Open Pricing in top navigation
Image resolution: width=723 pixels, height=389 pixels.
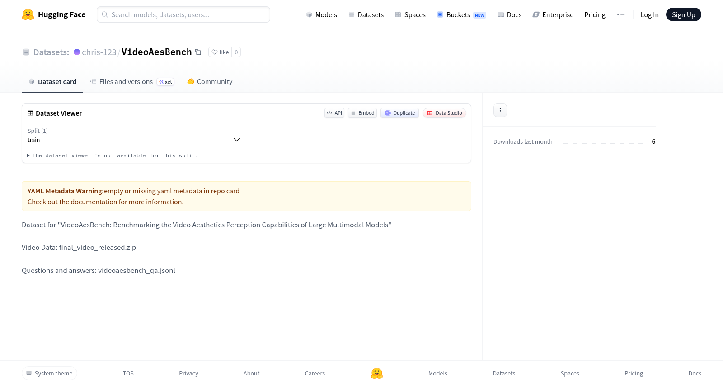(x=595, y=14)
